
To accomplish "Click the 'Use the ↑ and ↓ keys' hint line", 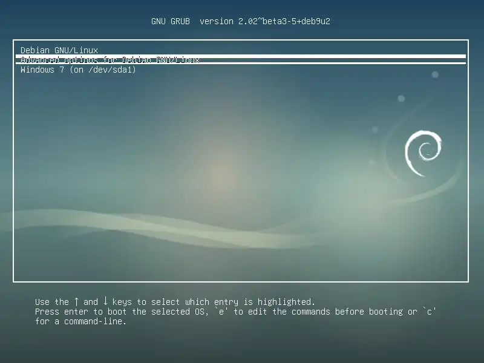I will (175, 301).
